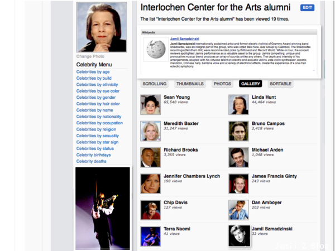Switch to the Sortable view tab

pos(280,84)
